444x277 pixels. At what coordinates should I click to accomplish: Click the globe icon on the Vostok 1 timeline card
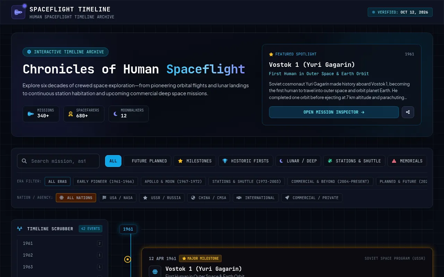[155, 271]
